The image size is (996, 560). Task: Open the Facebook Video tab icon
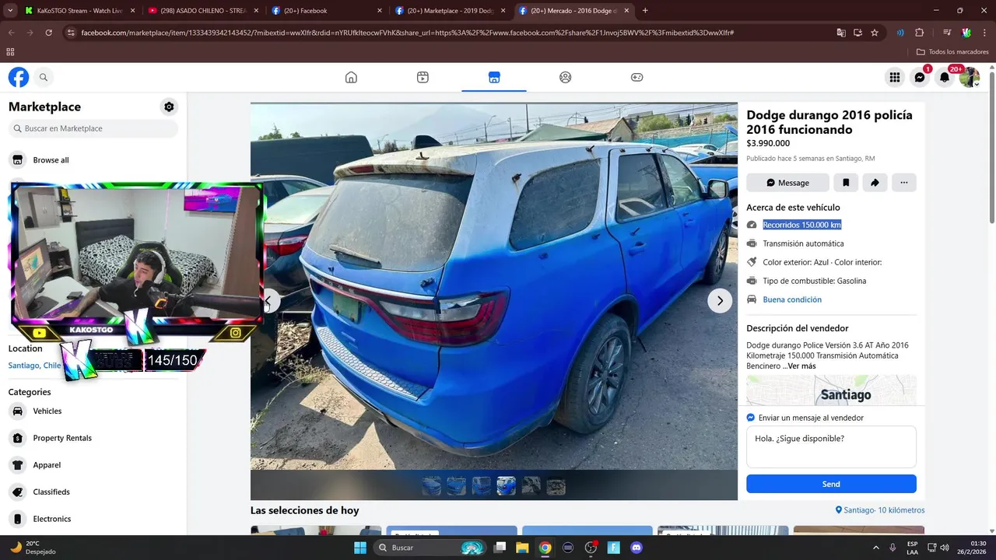coord(423,77)
